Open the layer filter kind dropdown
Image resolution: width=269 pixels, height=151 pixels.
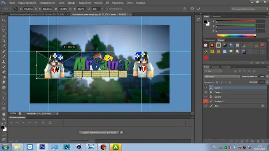[213, 71]
